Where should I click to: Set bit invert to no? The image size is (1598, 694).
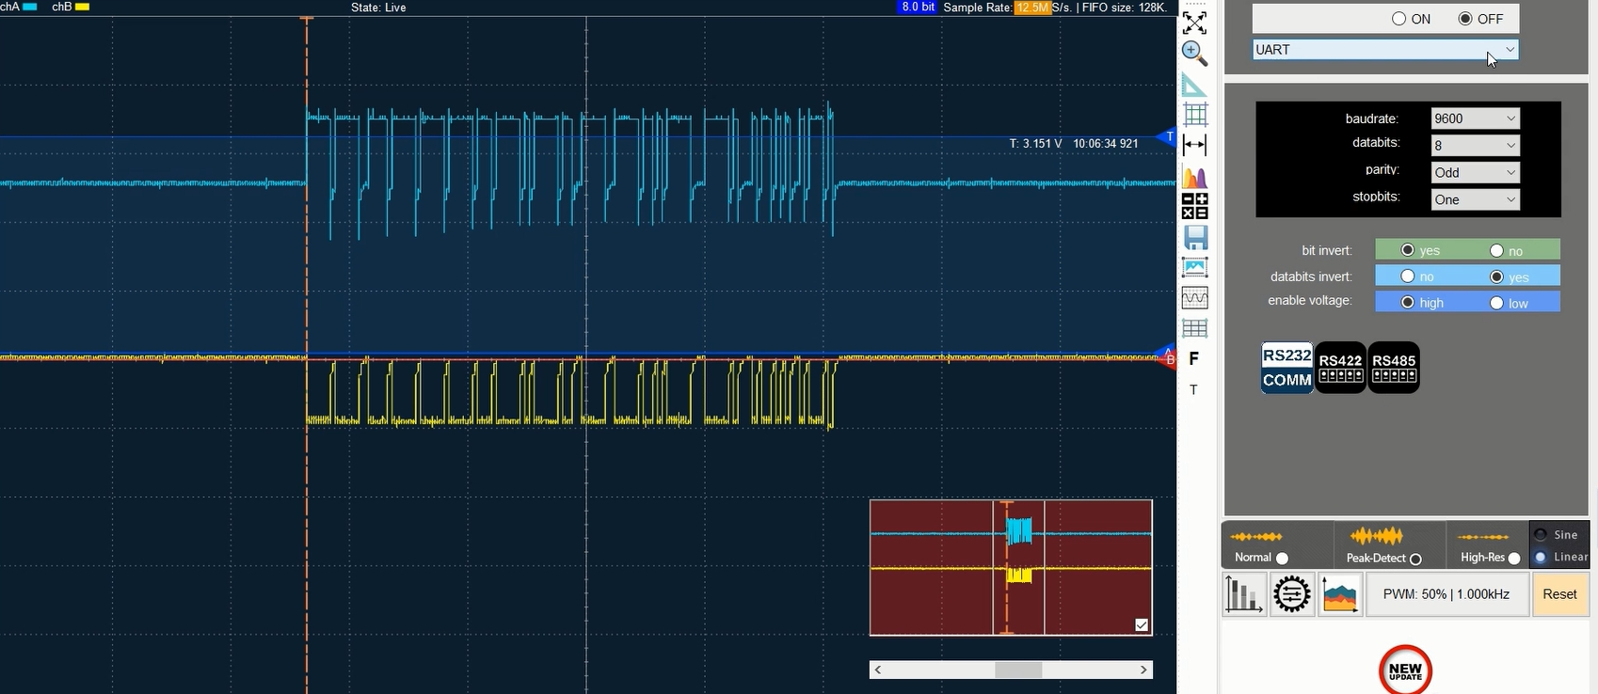[x=1496, y=250]
